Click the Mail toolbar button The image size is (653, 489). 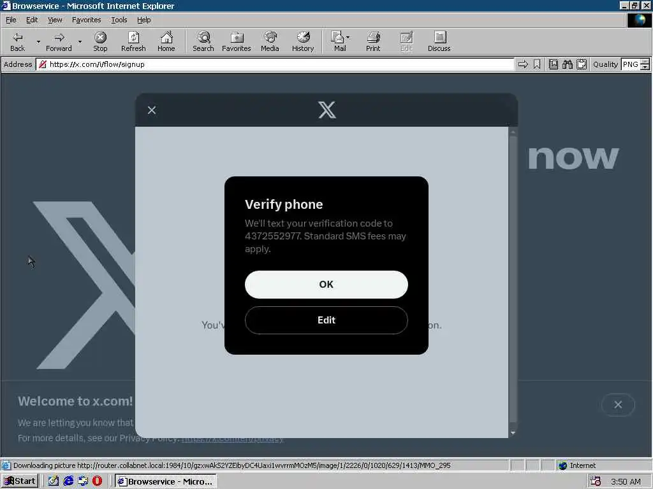338,41
